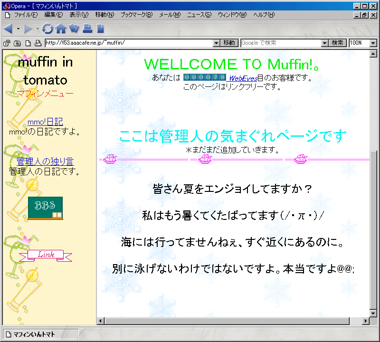Click the WELLCOME TO Muffin! heading
Image resolution: width=380 pixels, height=342 pixels.
[x=232, y=64]
